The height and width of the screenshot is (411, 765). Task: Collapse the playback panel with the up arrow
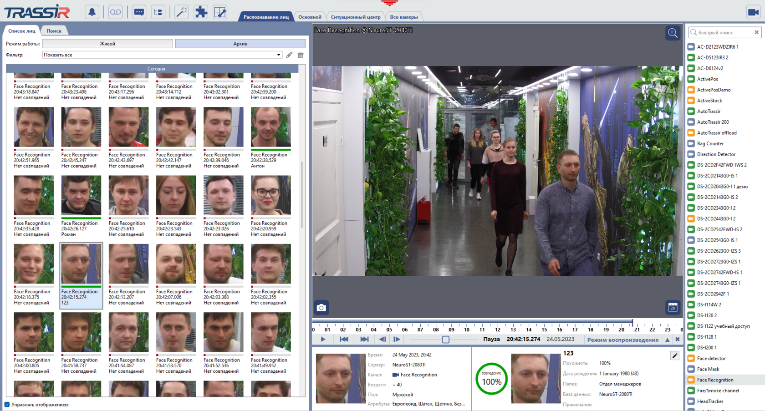click(x=668, y=340)
